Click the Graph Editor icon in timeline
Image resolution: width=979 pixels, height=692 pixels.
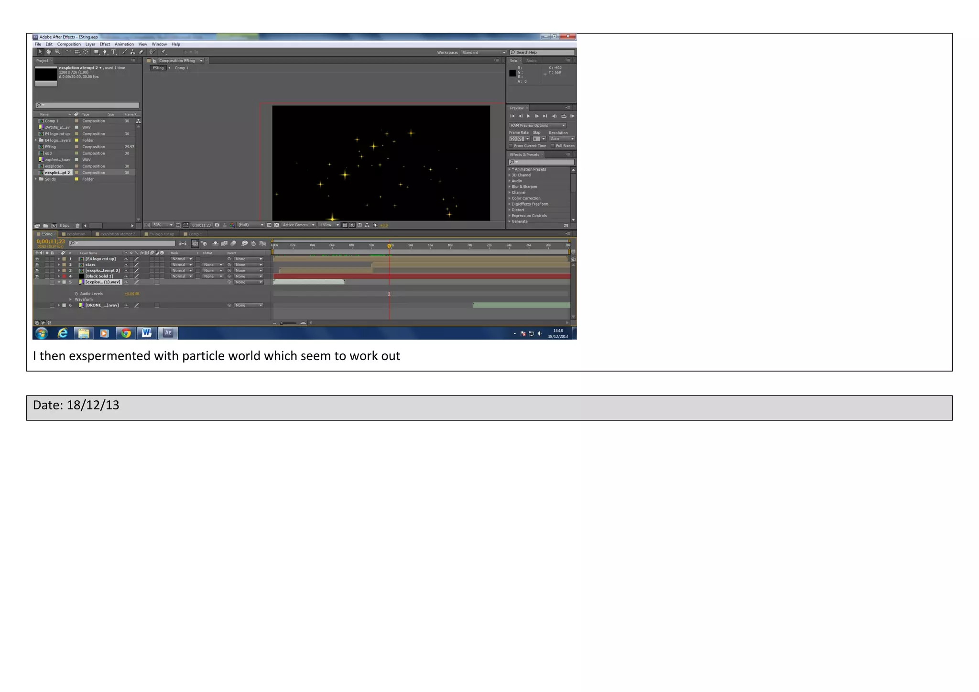click(x=262, y=243)
